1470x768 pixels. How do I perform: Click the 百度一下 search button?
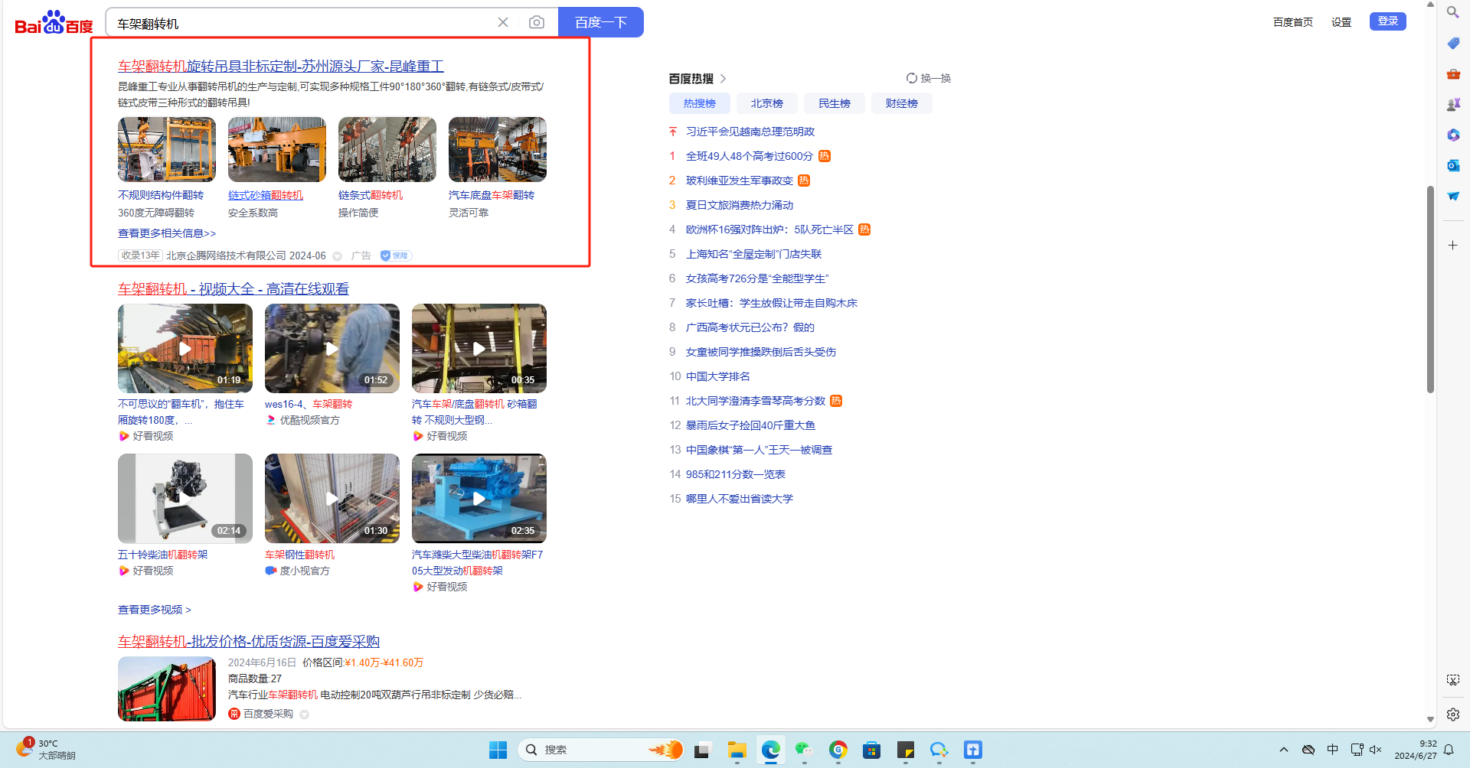601,22
